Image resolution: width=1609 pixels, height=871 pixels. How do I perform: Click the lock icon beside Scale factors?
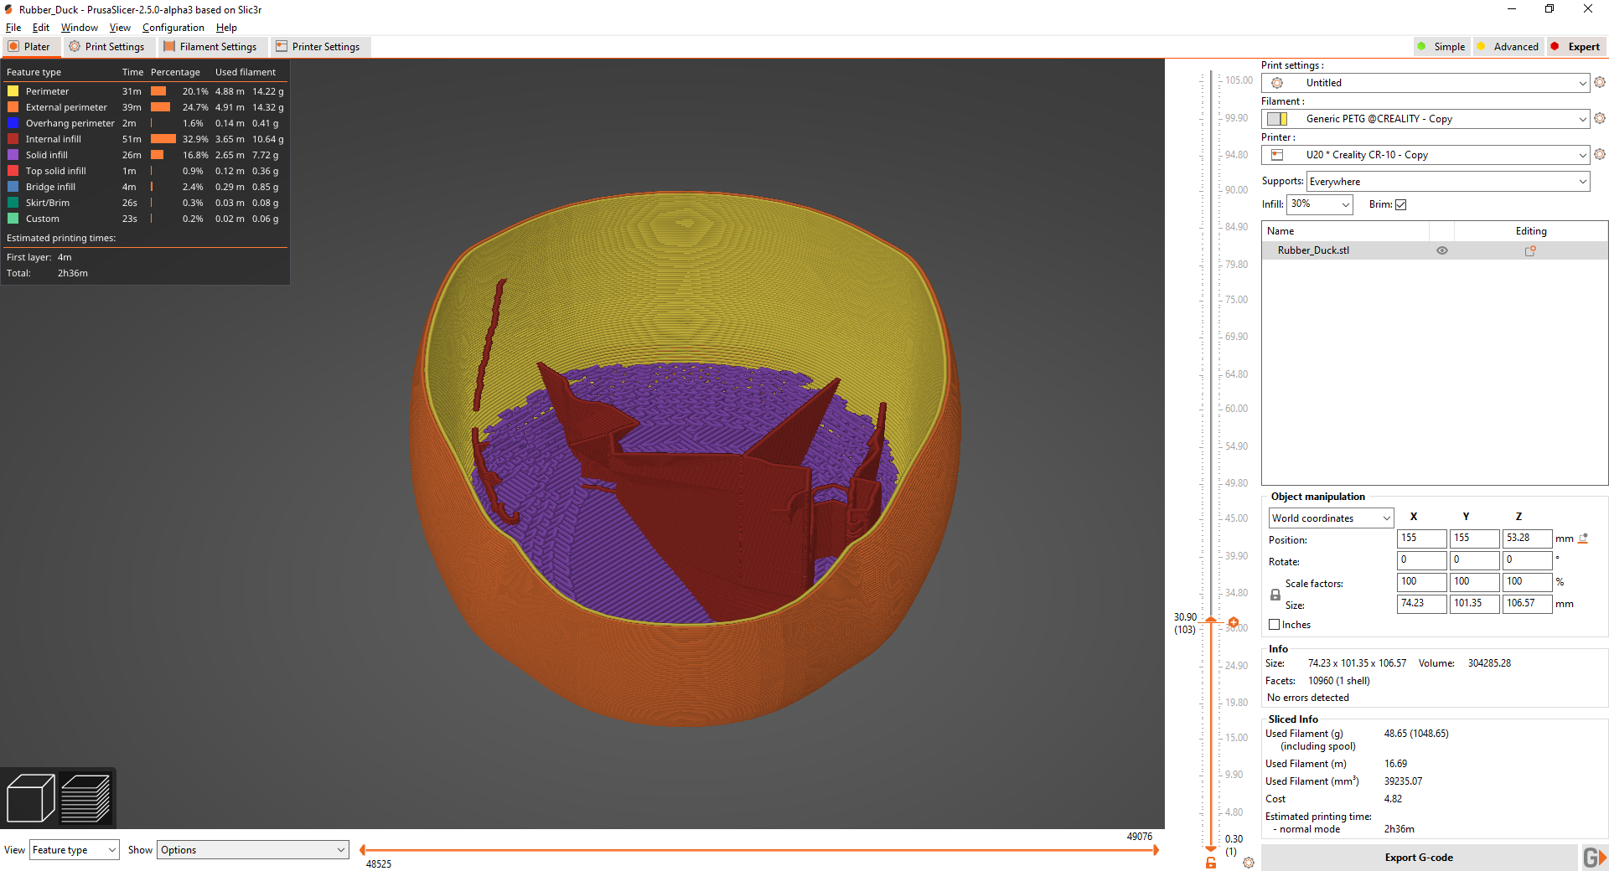[x=1275, y=595]
